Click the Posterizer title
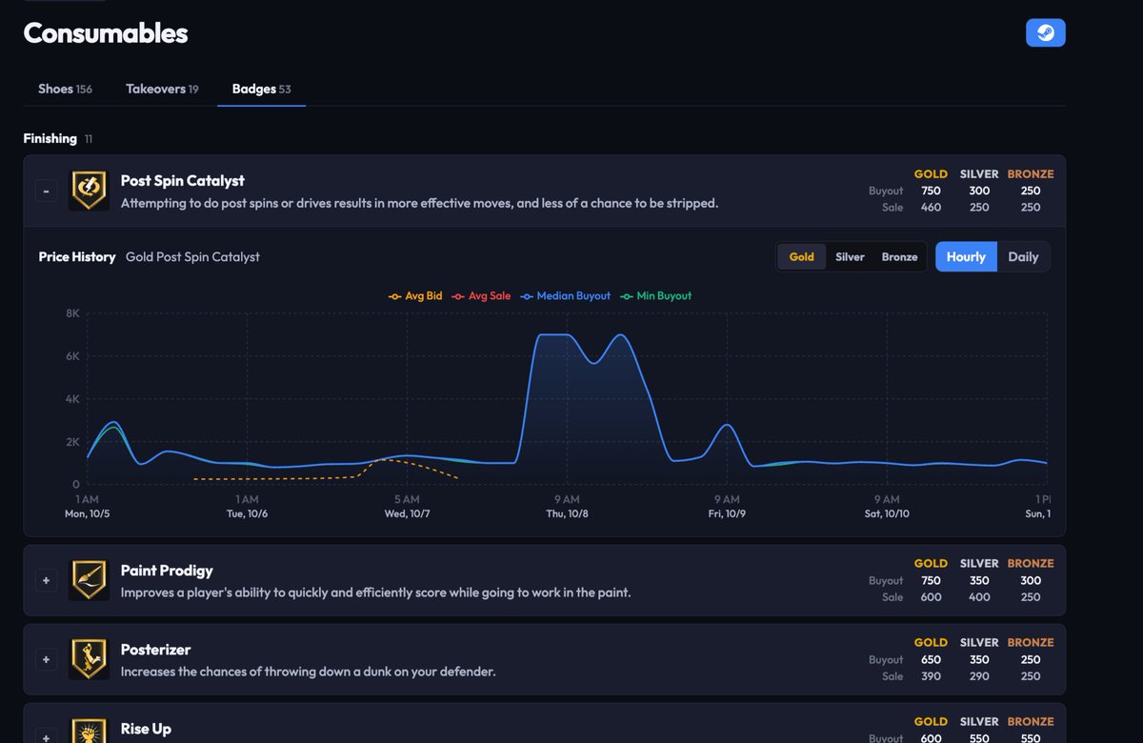Image resolution: width=1143 pixels, height=743 pixels. [x=156, y=650]
